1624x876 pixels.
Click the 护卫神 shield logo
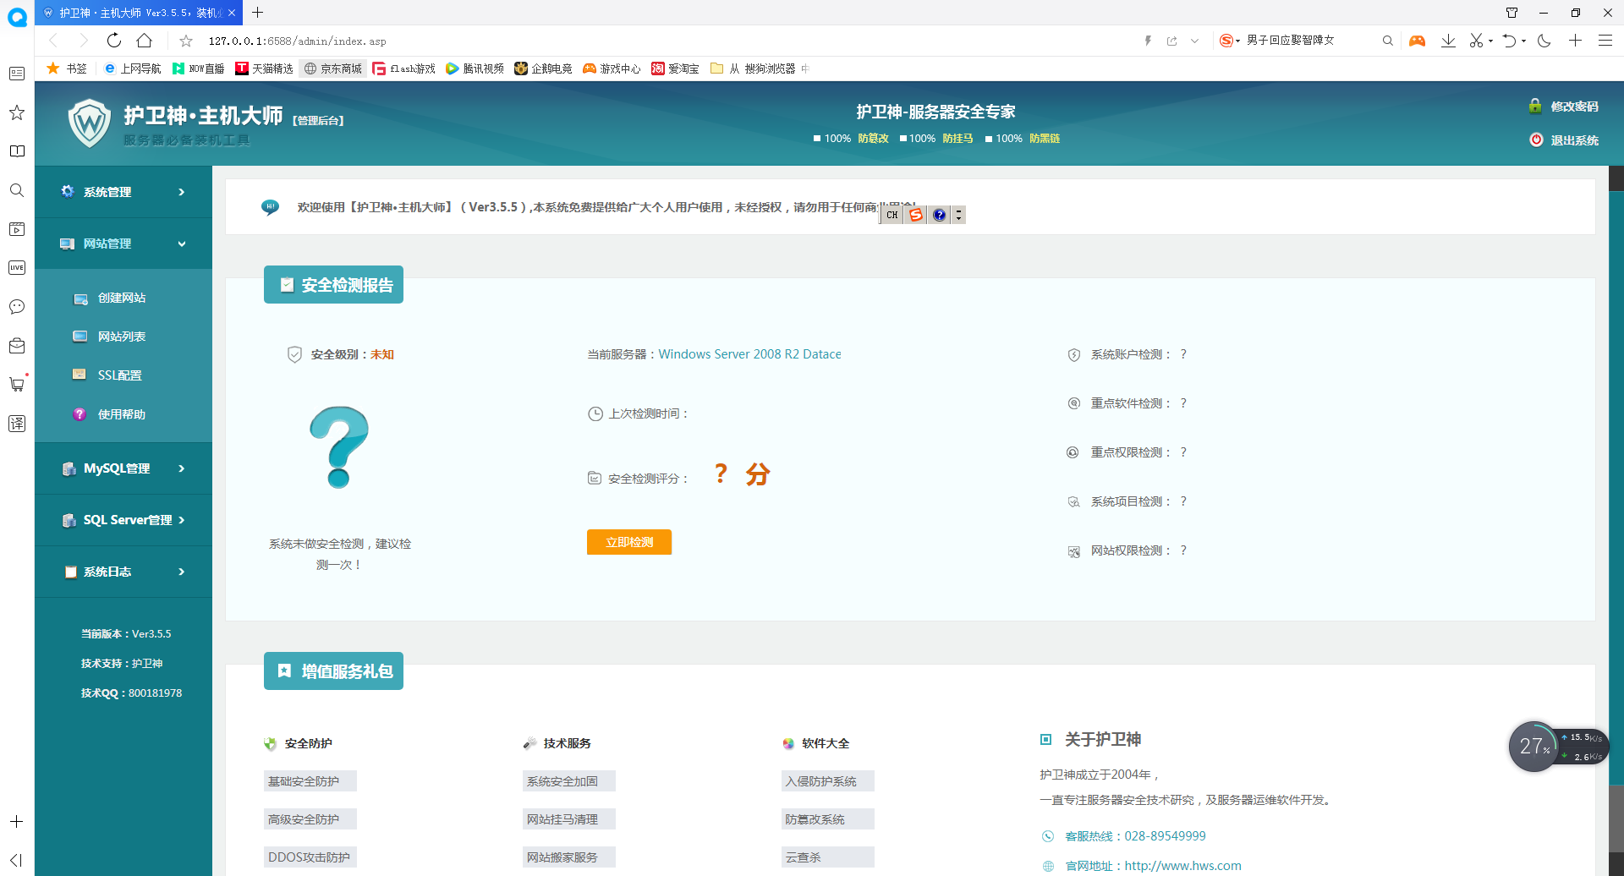pyautogui.click(x=90, y=122)
